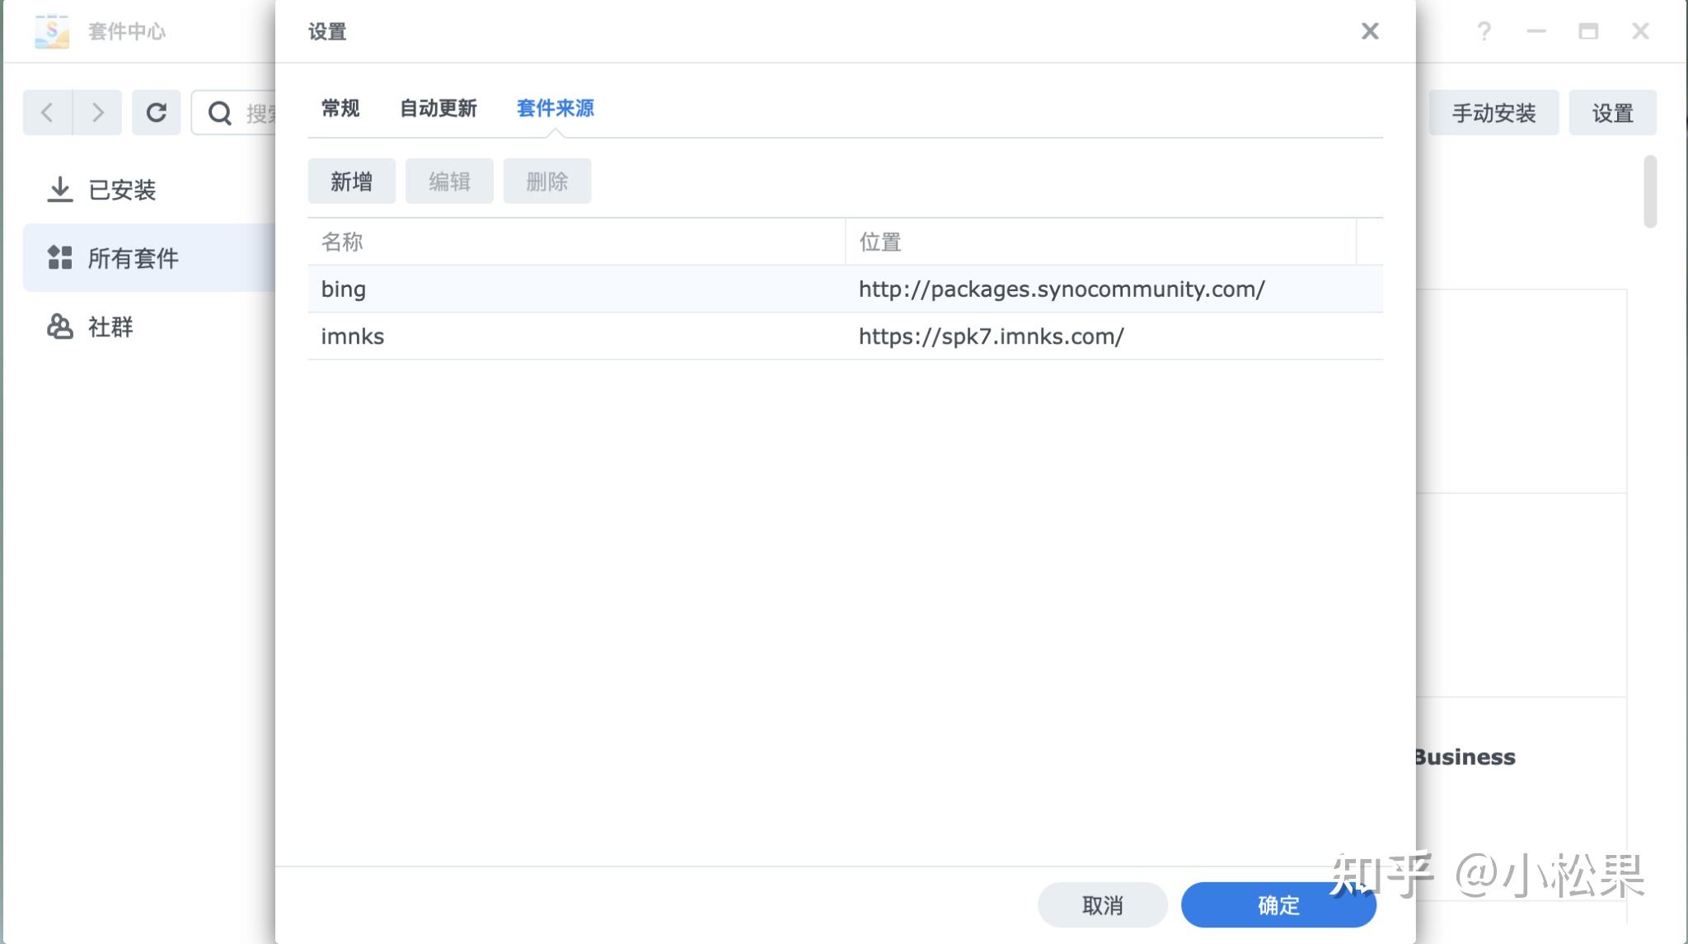Minimize the Package Center window
This screenshot has height=944, width=1688.
point(1536,31)
